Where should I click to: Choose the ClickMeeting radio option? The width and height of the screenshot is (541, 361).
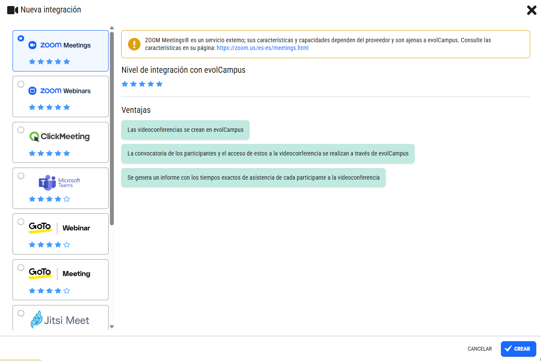coord(21,130)
